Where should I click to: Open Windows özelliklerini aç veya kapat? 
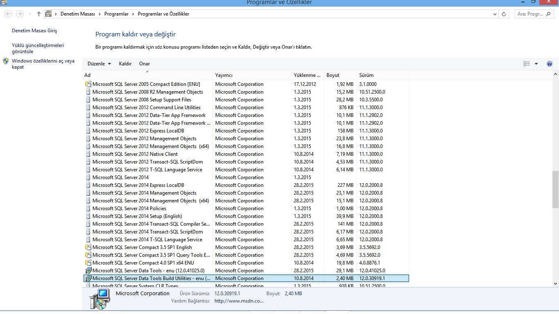pyautogui.click(x=43, y=64)
